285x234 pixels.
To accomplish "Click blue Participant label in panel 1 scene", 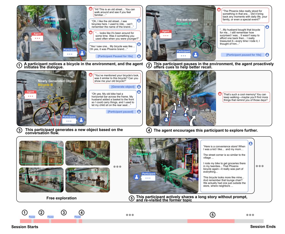I will [70, 50].
